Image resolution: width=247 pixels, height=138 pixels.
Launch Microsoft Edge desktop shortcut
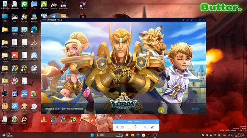pos(34,31)
